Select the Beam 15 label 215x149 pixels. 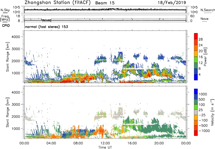click(x=105, y=3)
